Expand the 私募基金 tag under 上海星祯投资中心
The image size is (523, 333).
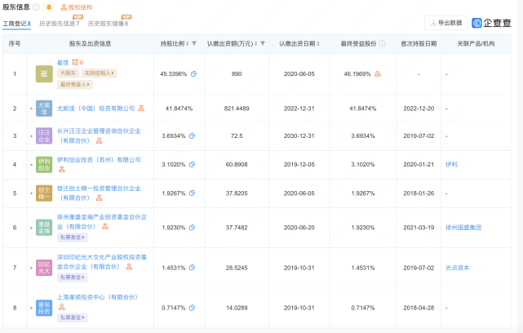click(73, 317)
